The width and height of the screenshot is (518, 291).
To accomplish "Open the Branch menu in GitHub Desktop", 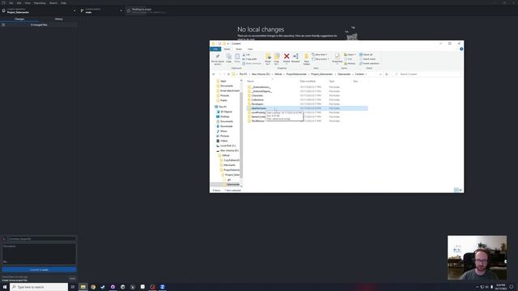I will point(53,3).
